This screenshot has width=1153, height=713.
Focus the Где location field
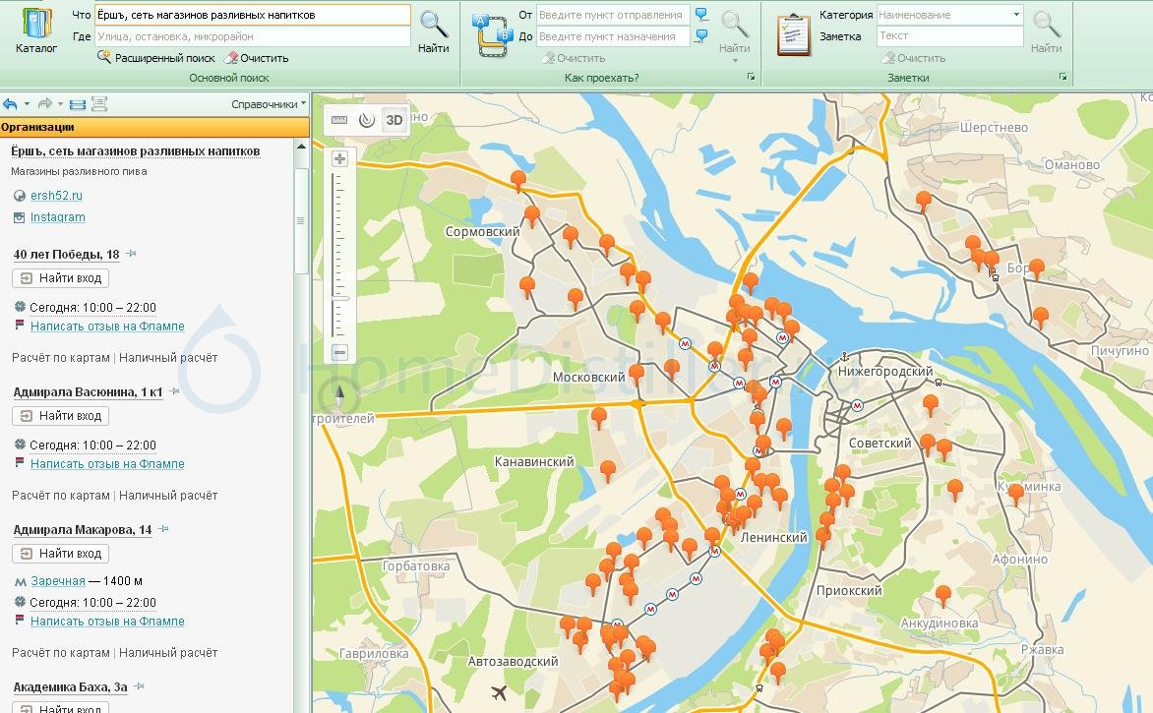(252, 36)
